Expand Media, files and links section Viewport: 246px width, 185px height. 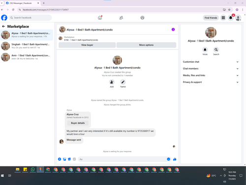tap(211, 76)
